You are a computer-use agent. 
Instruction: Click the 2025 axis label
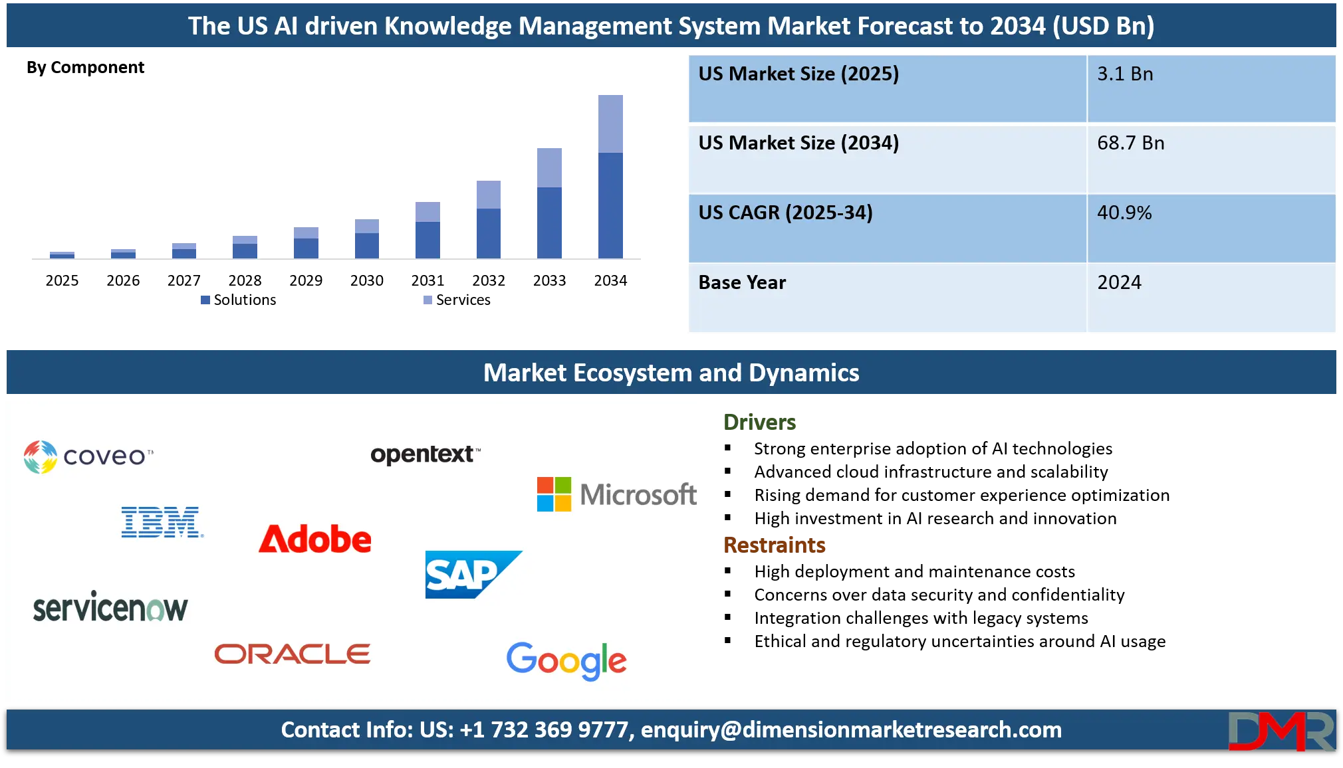click(x=62, y=280)
